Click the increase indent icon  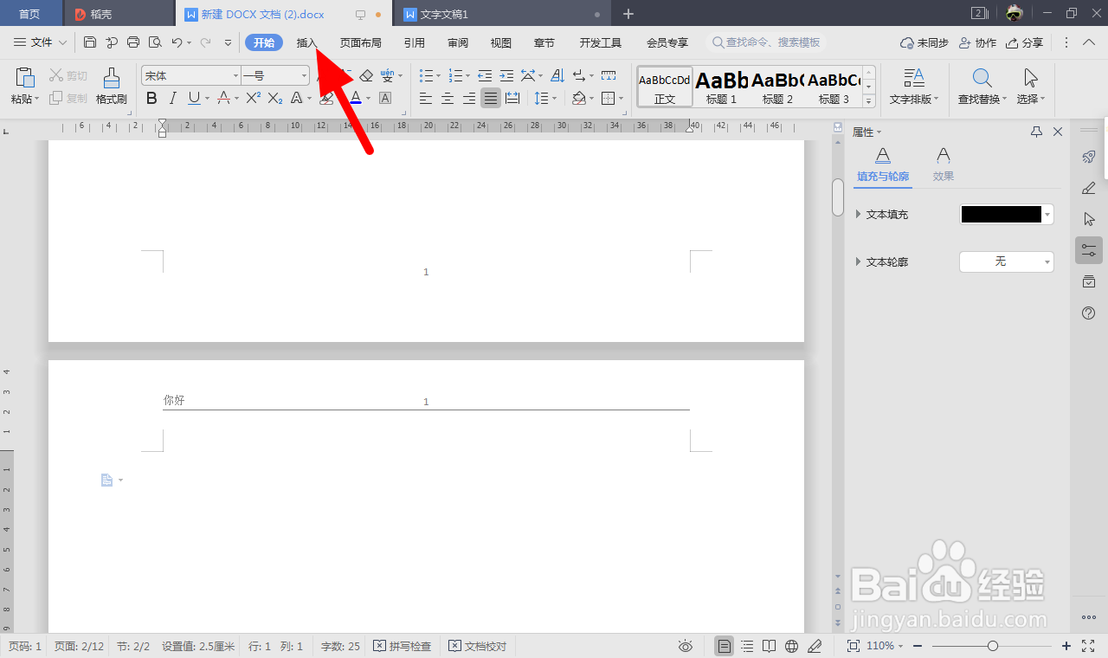tap(506, 76)
